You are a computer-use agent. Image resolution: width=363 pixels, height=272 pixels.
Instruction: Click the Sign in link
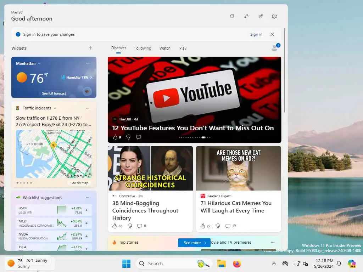pyautogui.click(x=256, y=34)
